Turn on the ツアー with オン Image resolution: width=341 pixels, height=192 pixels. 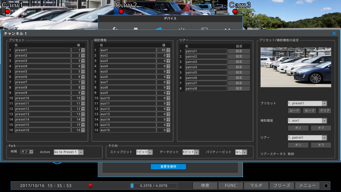(x=298, y=145)
